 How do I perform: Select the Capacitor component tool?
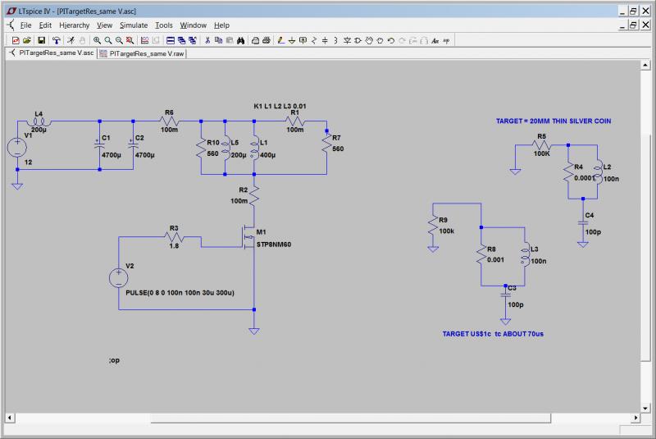pos(326,39)
